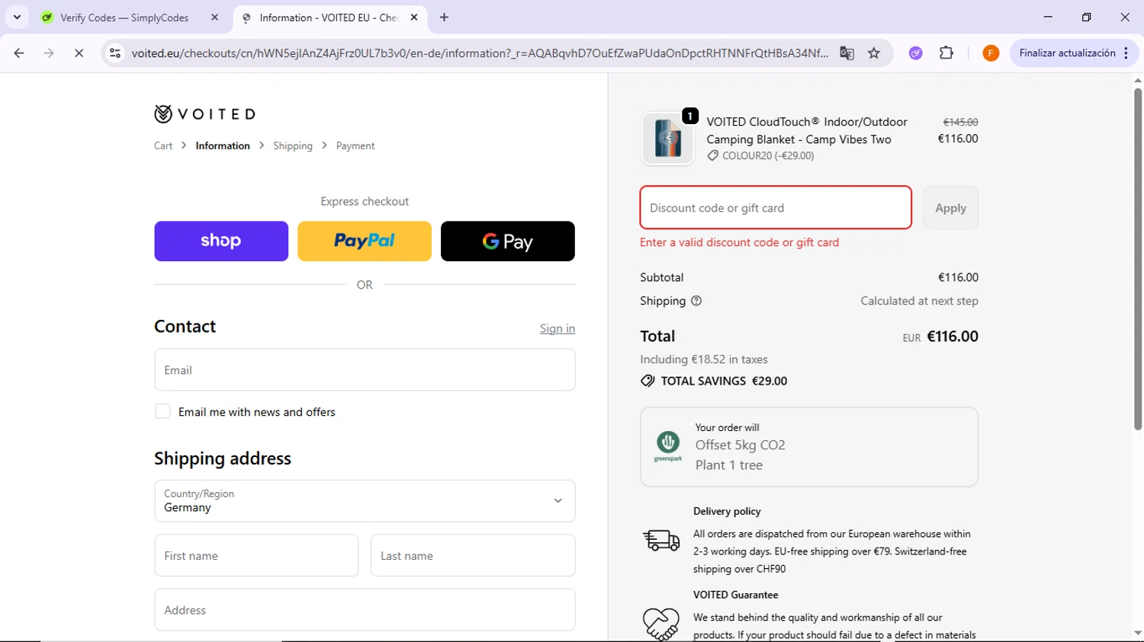Screen dimensions: 1144x642
Task: Click the 'Enter a valid discount code' error text
Action: pyautogui.click(x=739, y=242)
